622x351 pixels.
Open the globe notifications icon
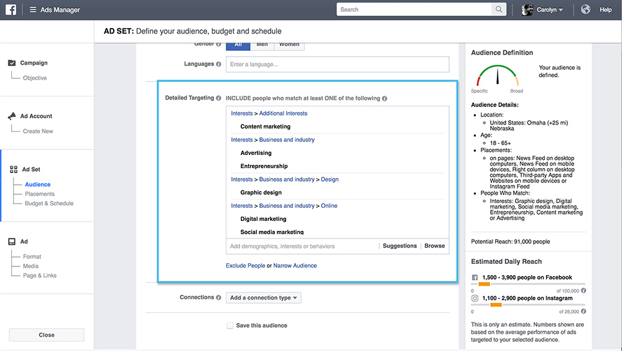pyautogui.click(x=585, y=9)
